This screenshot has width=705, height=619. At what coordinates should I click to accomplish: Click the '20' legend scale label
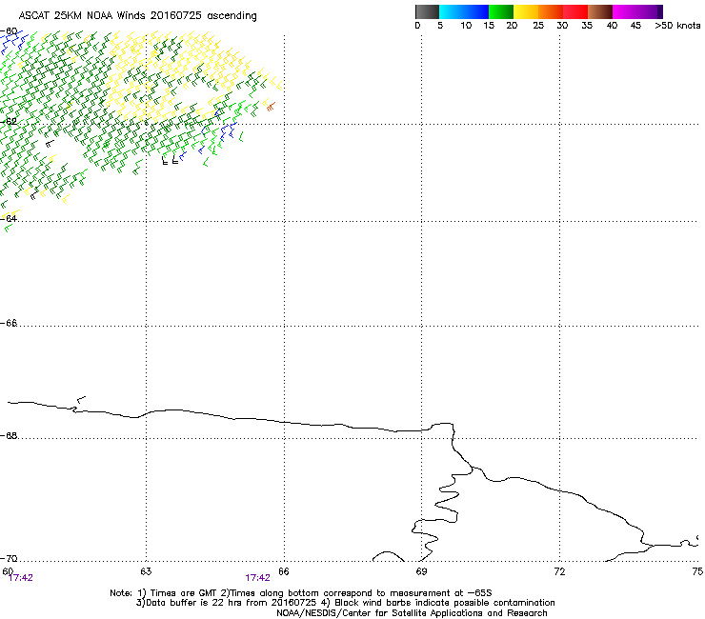tap(512, 26)
